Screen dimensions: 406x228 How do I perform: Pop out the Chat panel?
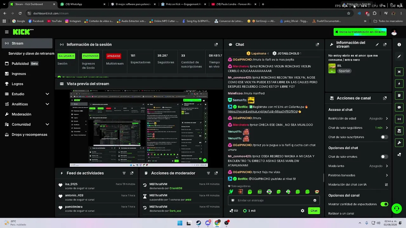coord(317,45)
